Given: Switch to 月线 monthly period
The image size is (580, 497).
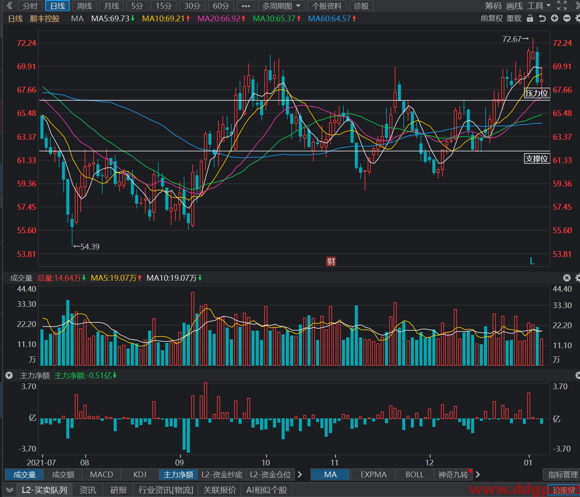Looking at the screenshot, I should pos(112,6).
